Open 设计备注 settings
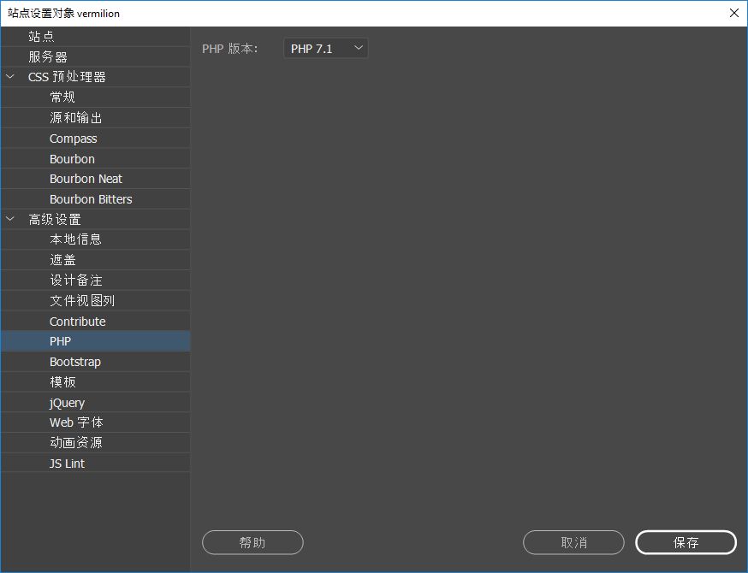This screenshot has height=573, width=748. point(95,281)
